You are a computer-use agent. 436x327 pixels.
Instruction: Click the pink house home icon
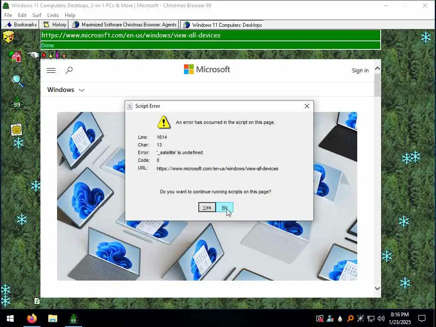point(15,57)
